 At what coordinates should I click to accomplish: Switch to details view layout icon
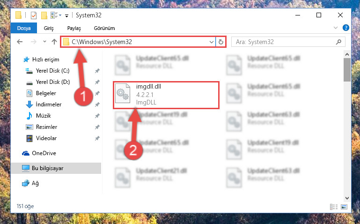pyautogui.click(x=334, y=207)
